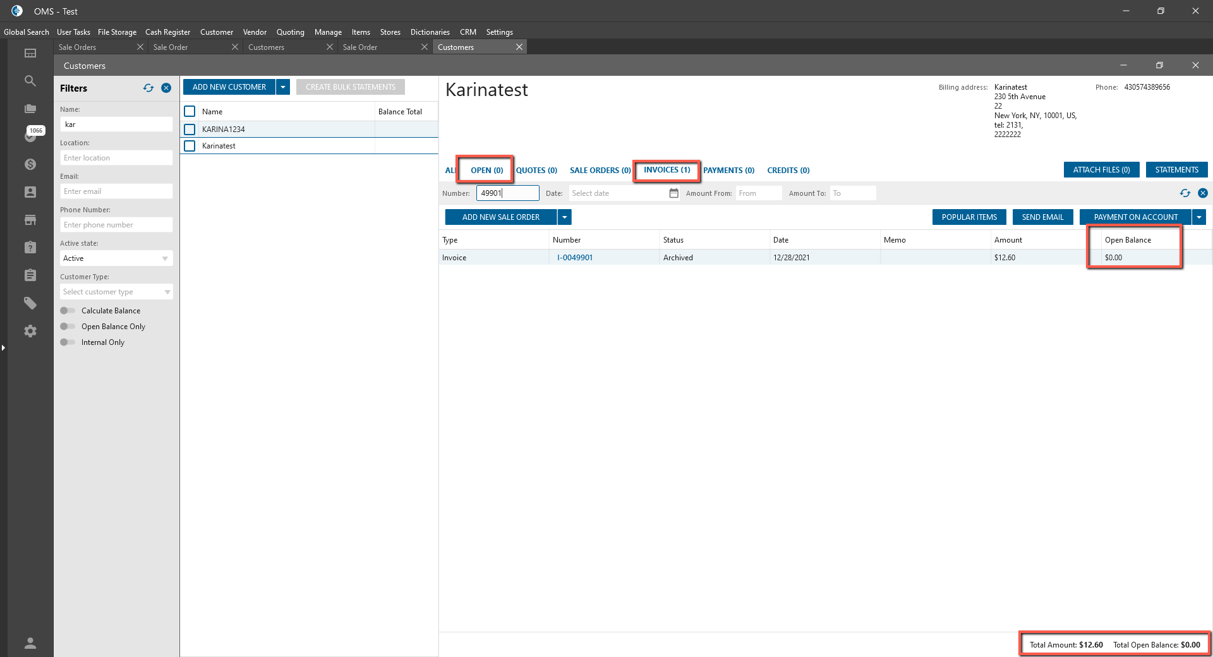This screenshot has width=1213, height=657.
Task: Open the gear icon in the sidebar
Action: pyautogui.click(x=30, y=331)
